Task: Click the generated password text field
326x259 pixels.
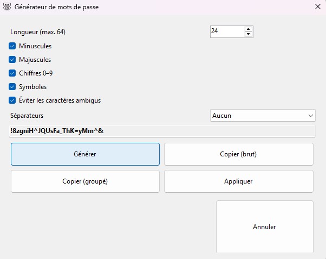Action: coord(162,130)
